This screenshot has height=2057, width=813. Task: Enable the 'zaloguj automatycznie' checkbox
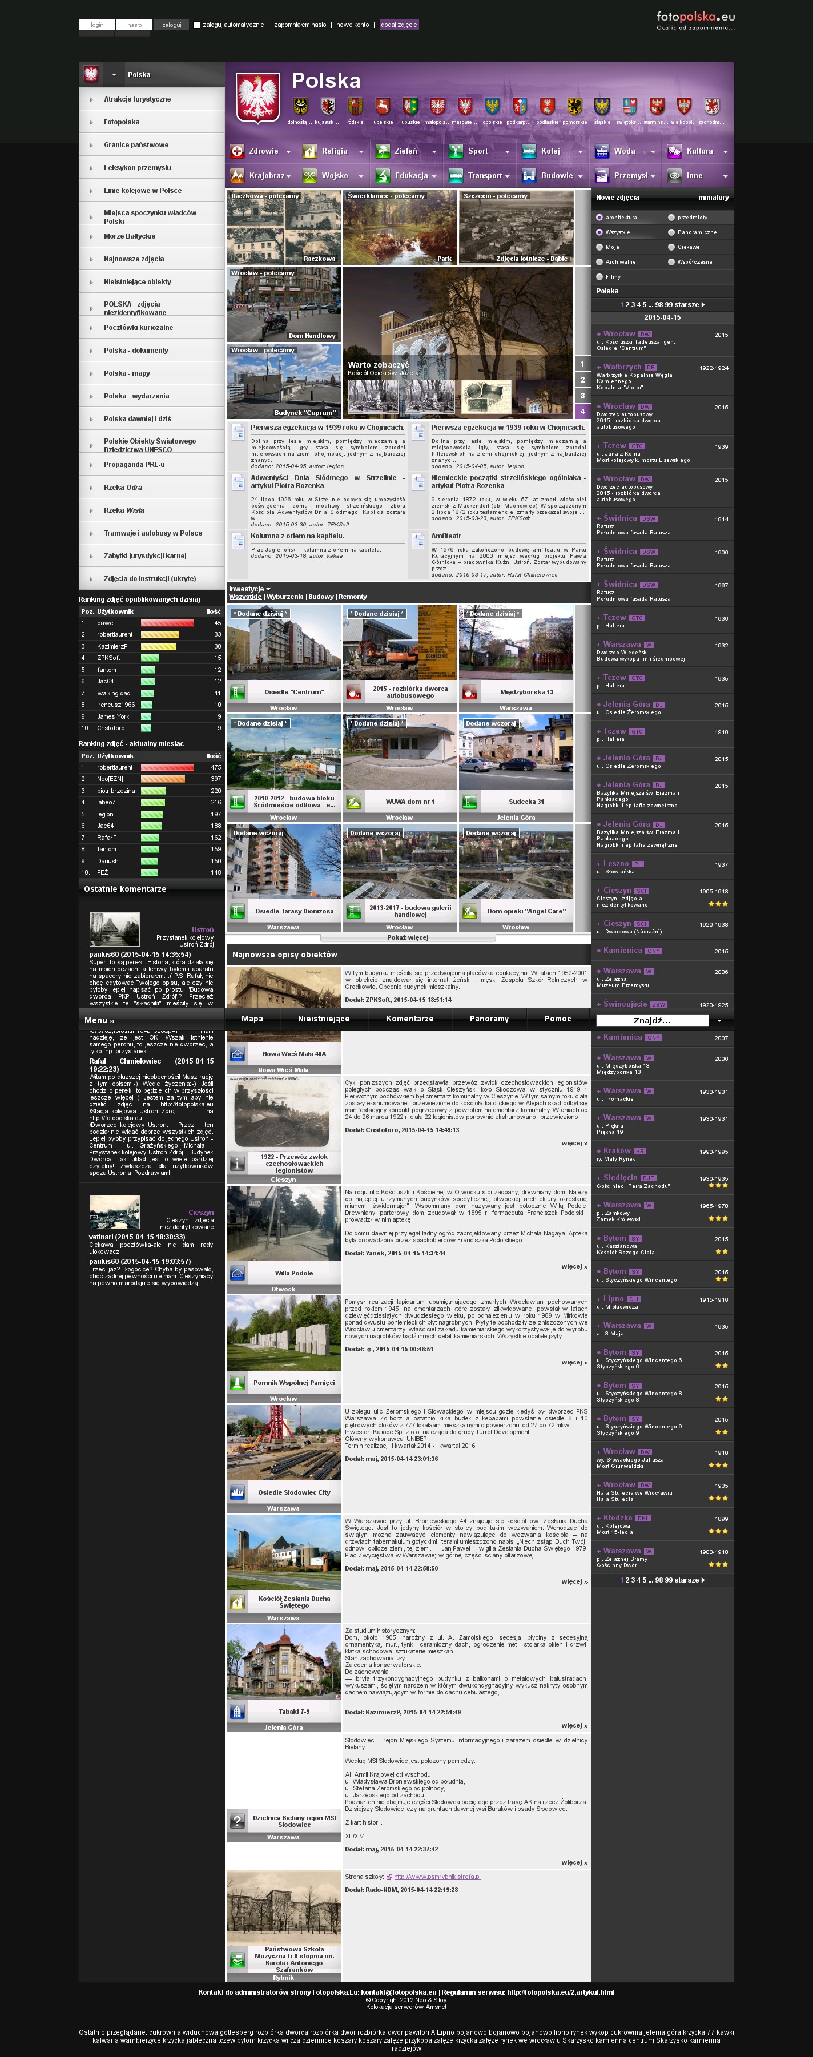point(196,25)
